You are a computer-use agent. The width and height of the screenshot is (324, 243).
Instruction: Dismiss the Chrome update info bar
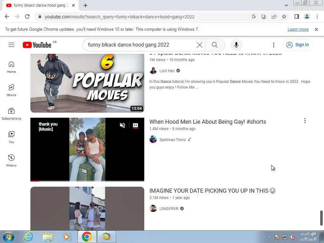316,29
